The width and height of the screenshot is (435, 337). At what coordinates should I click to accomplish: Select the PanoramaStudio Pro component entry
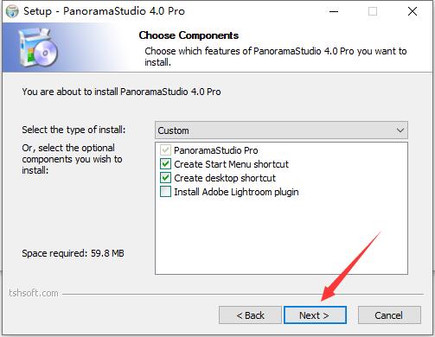216,150
